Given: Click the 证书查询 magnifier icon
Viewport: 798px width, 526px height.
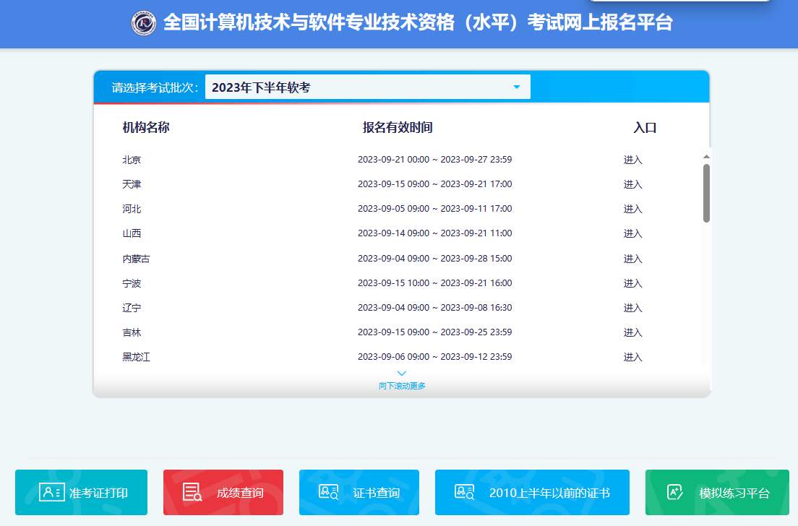Looking at the screenshot, I should tap(329, 492).
